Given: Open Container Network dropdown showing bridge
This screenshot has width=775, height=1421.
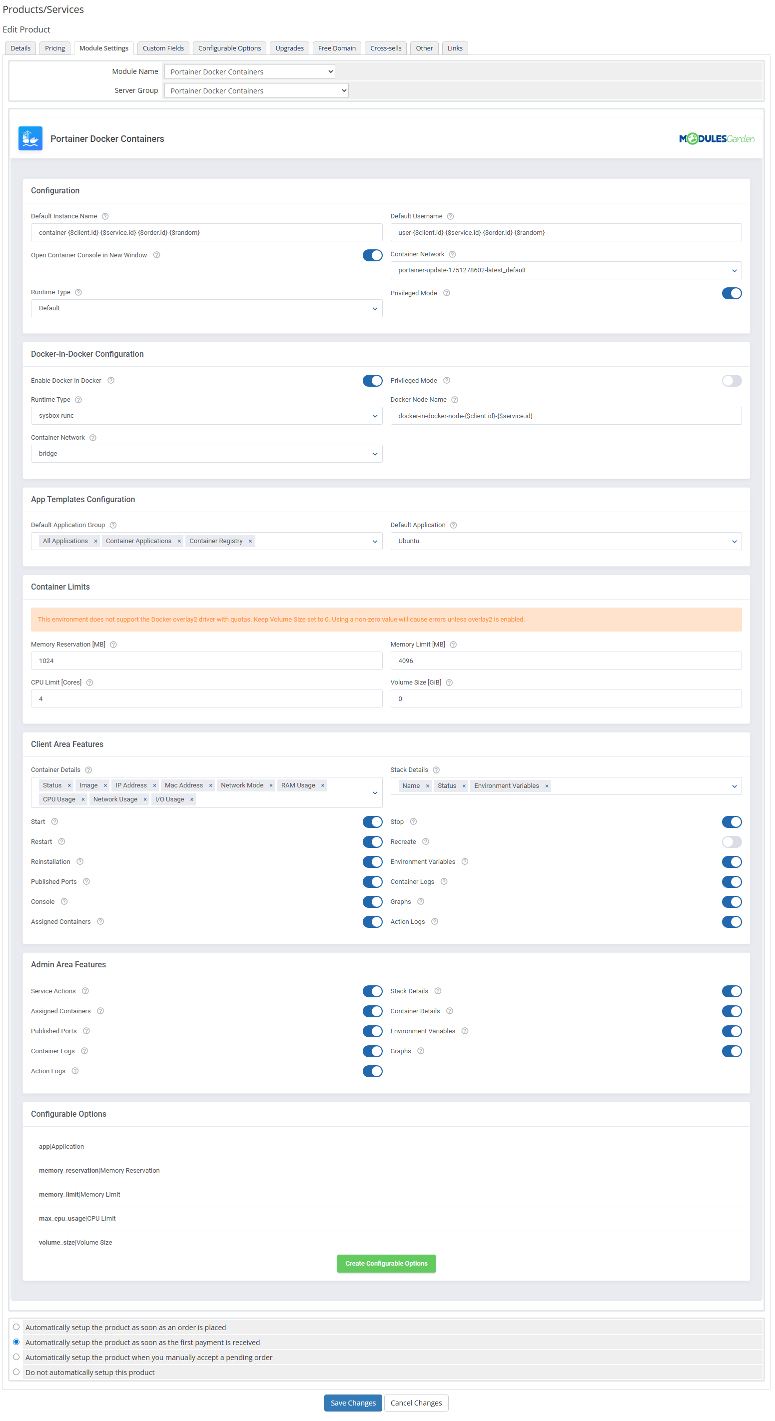Looking at the screenshot, I should [x=206, y=454].
